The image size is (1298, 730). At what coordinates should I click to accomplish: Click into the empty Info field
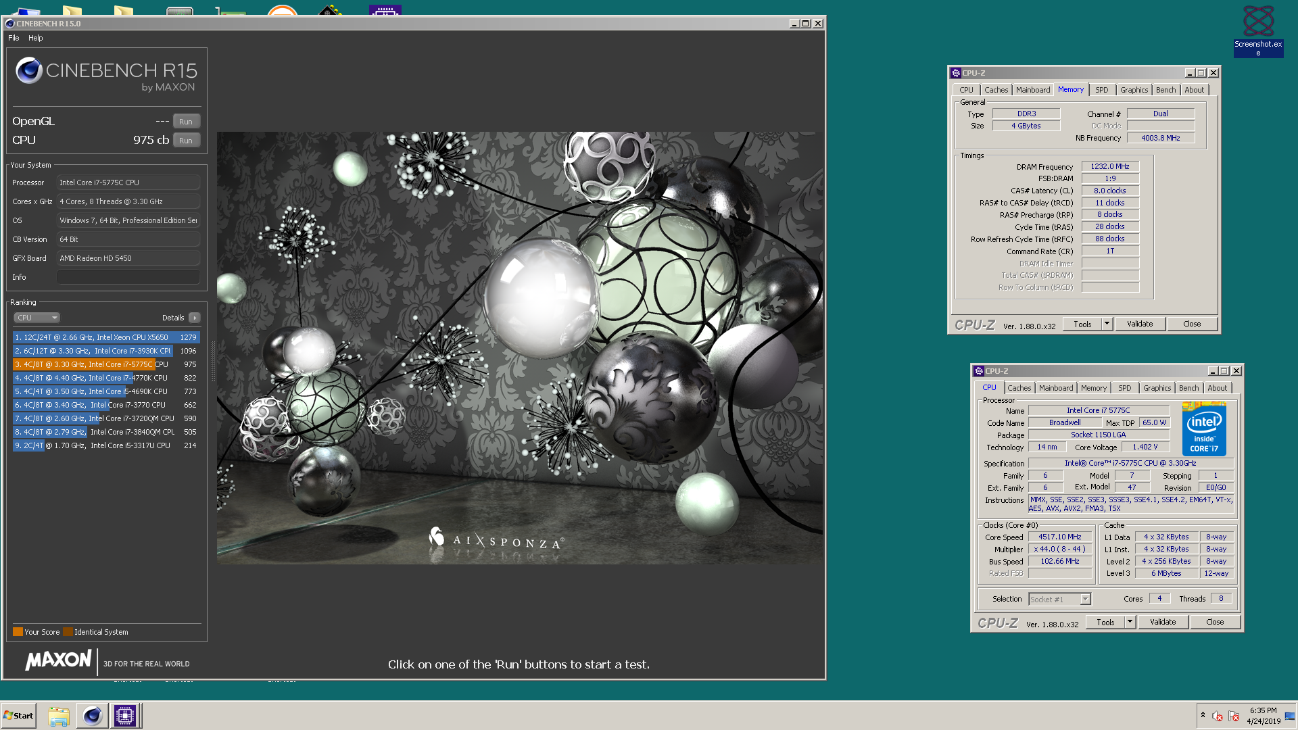[128, 277]
